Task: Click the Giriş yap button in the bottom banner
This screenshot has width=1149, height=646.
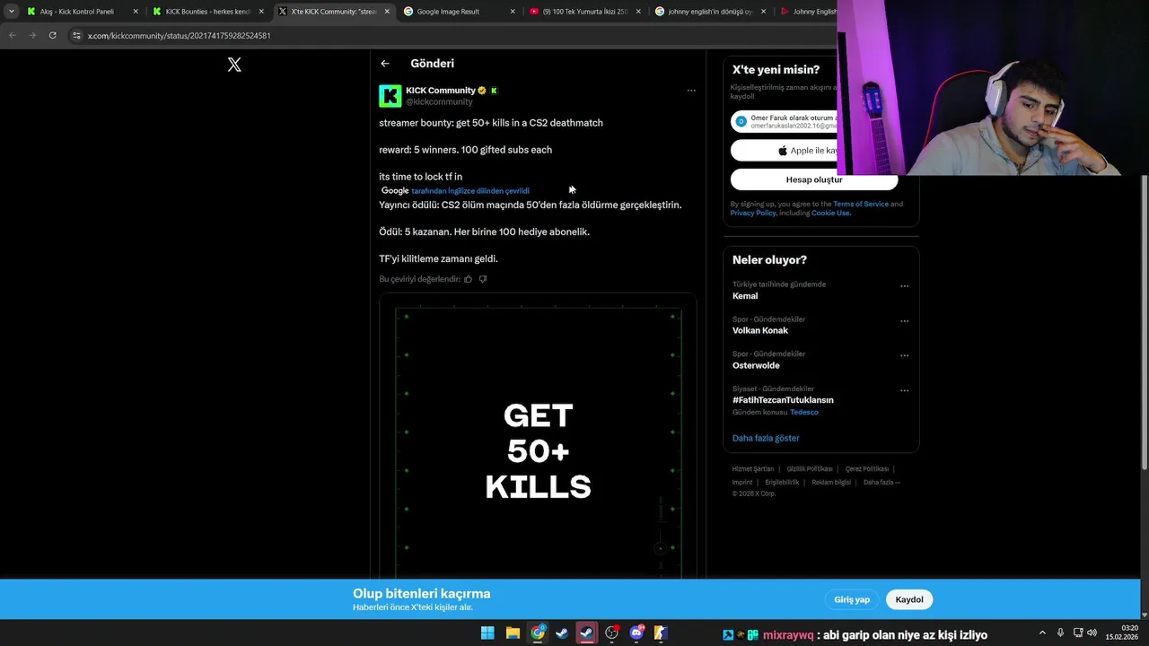Action: 852,599
